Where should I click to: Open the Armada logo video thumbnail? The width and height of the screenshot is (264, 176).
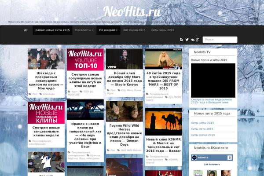[46, 162]
